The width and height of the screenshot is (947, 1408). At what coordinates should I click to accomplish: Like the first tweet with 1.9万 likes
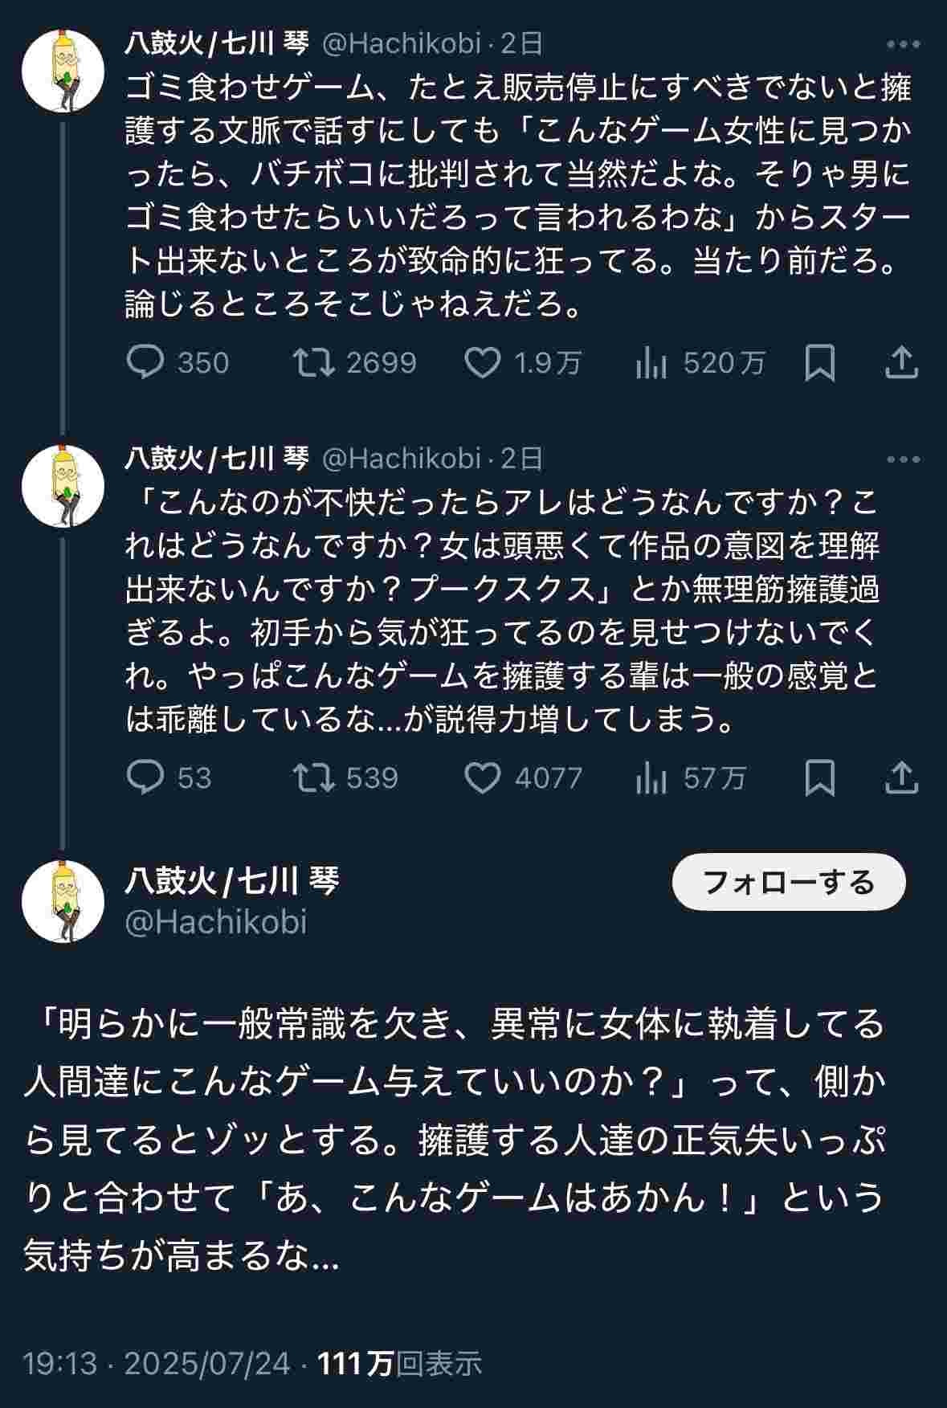[x=484, y=363]
